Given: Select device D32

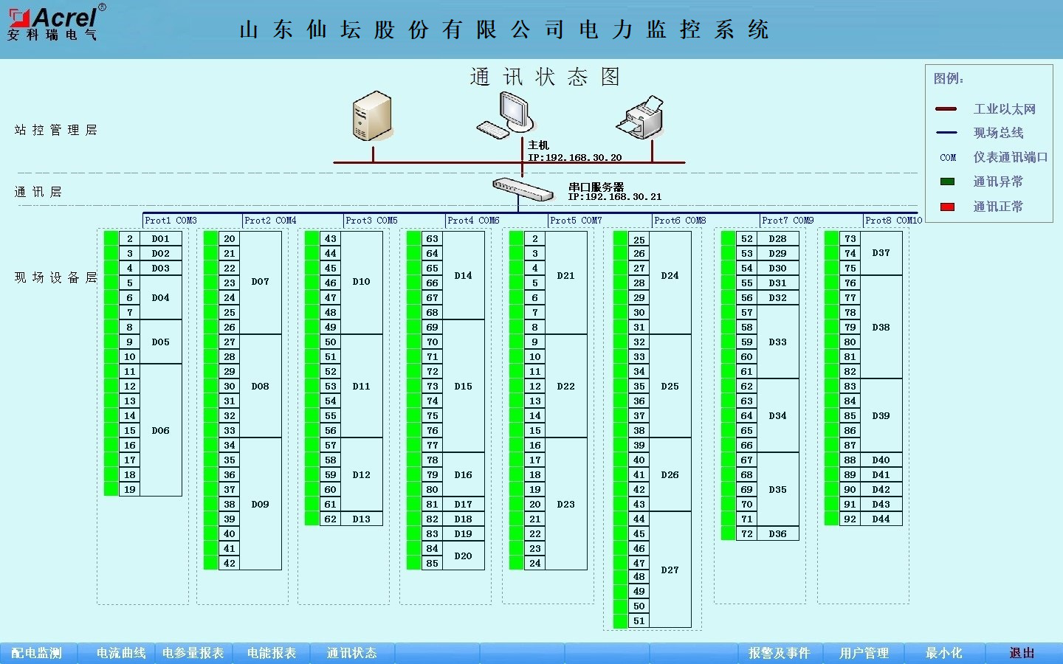Looking at the screenshot, I should 778,298.
